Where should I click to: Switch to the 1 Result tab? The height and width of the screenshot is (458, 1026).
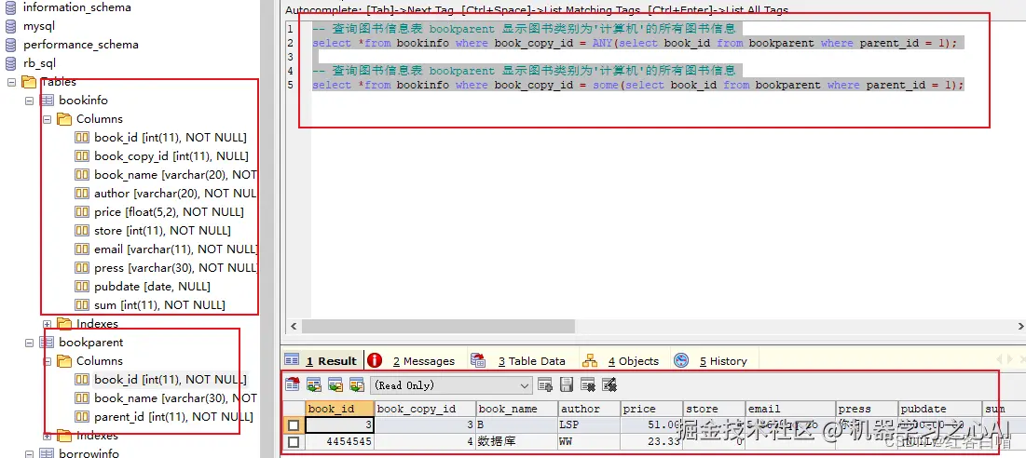click(321, 360)
